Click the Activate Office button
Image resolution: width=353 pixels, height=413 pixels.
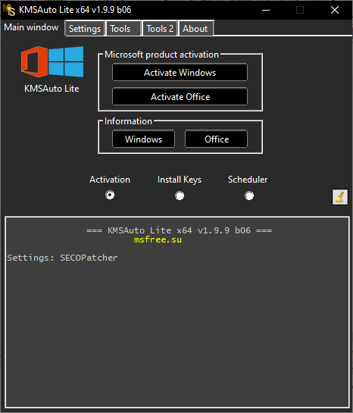coord(180,97)
